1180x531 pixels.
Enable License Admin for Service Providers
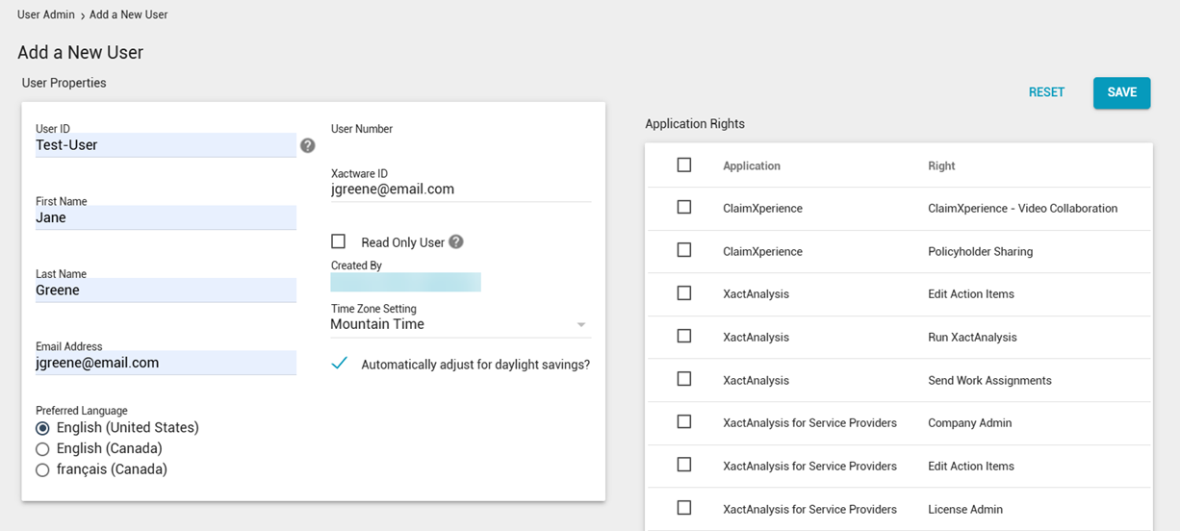pos(684,508)
